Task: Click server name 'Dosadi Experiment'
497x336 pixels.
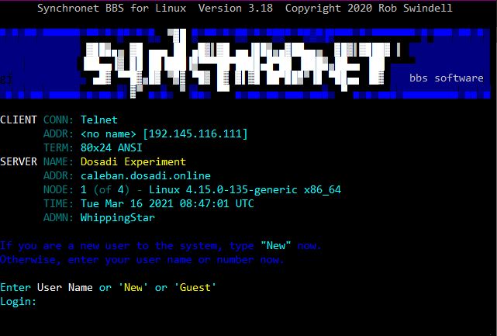Action: [133, 162]
